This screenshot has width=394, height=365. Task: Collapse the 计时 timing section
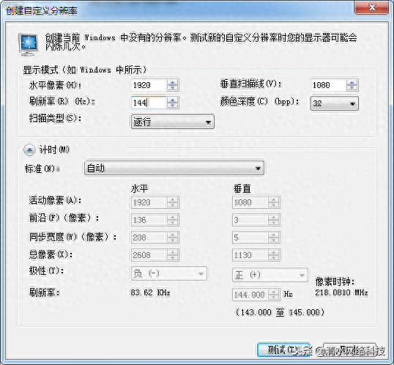29,150
